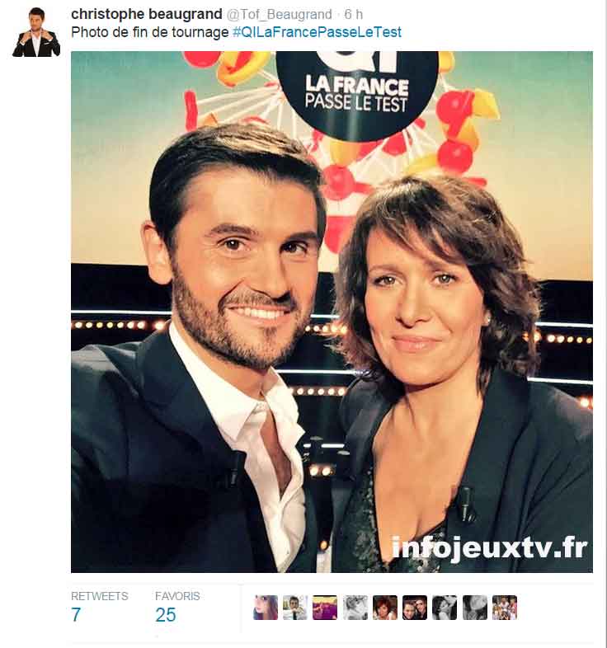Open the @Tof_Beaugrand handle link
607x648 pixels.
coord(279,15)
